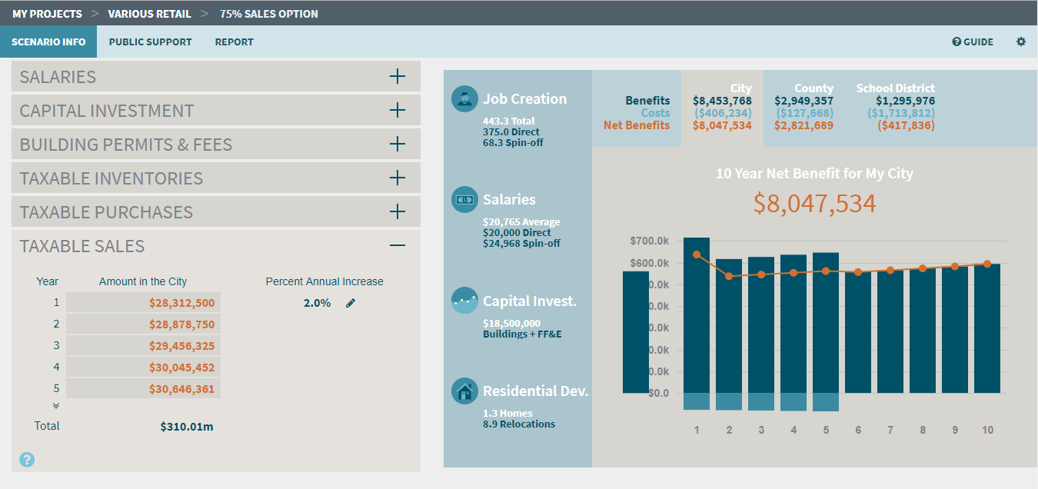Open the Guide help link
The height and width of the screenshot is (489, 1038).
click(973, 42)
